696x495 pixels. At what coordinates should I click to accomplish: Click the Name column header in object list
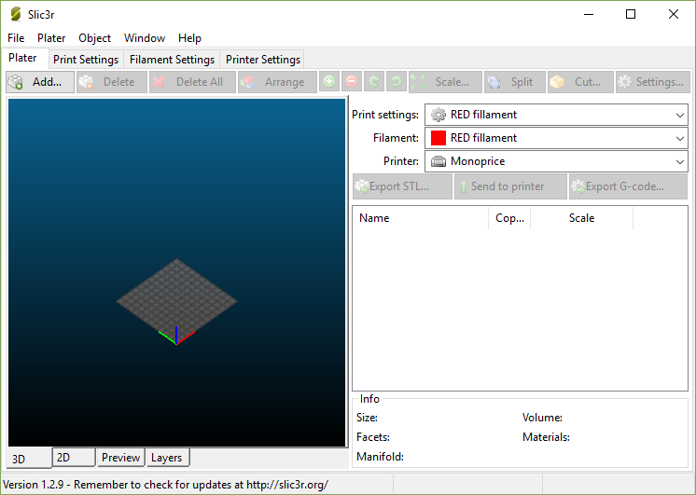[419, 218]
